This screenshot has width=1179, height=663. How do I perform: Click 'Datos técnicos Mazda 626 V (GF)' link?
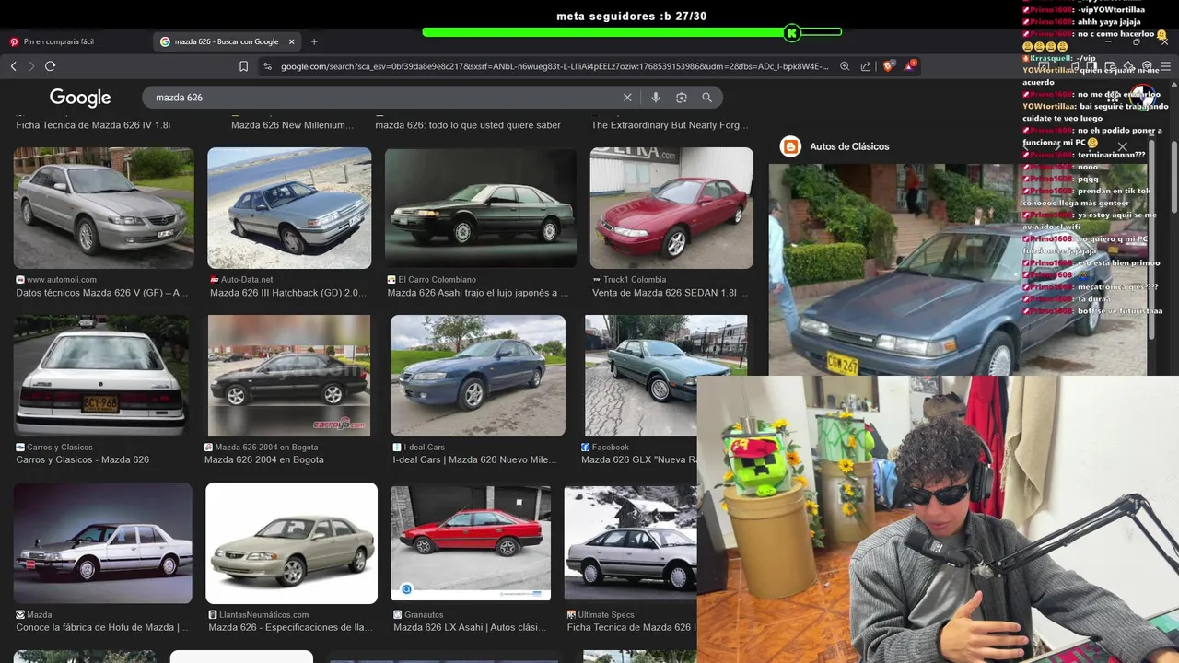(102, 293)
